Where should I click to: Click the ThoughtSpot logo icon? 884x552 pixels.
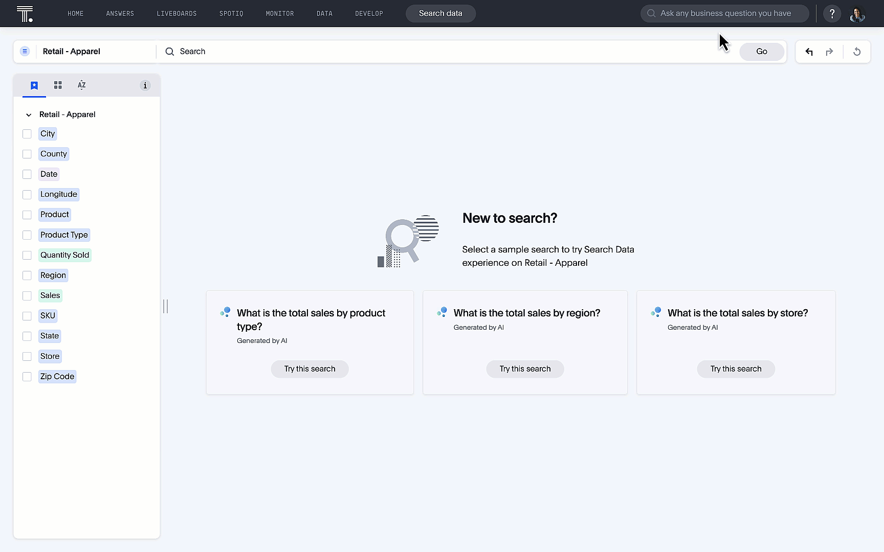point(25,14)
